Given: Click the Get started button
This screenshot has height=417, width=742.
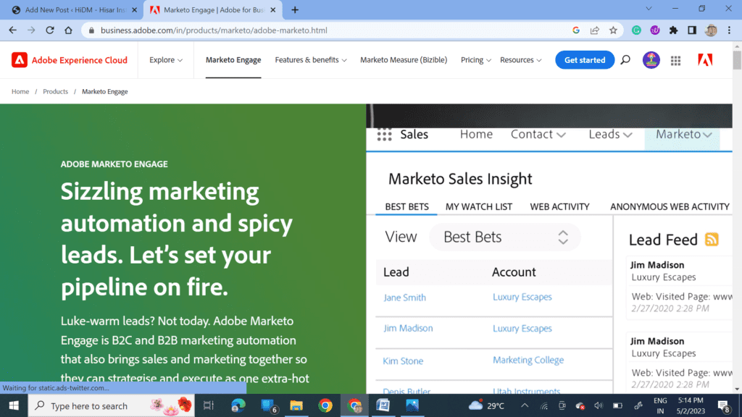Looking at the screenshot, I should pyautogui.click(x=585, y=60).
